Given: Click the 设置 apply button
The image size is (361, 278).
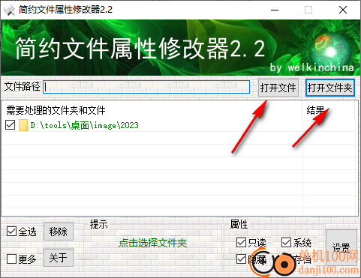Looking at the screenshot, I should point(341,247).
